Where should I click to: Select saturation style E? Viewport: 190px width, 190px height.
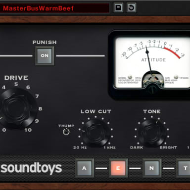point(118,168)
